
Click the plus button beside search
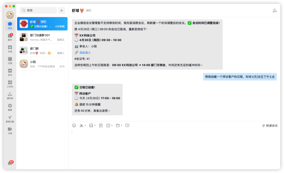(62, 11)
